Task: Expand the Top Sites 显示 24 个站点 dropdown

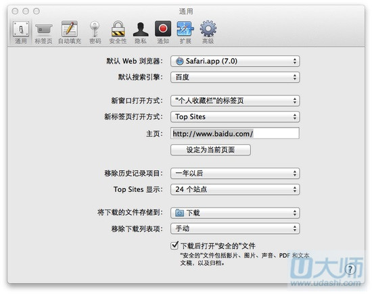Action: coord(235,189)
